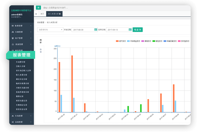197x132 pixels.
Task: Click the 报表管理 breadcrumb link
Action: click(x=41, y=23)
